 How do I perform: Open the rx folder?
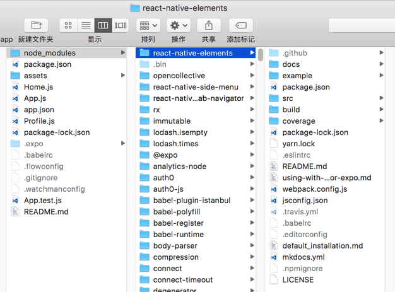196,110
